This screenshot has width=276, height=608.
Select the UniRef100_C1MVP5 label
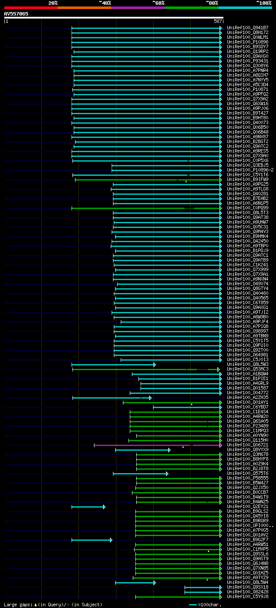pos(248,549)
